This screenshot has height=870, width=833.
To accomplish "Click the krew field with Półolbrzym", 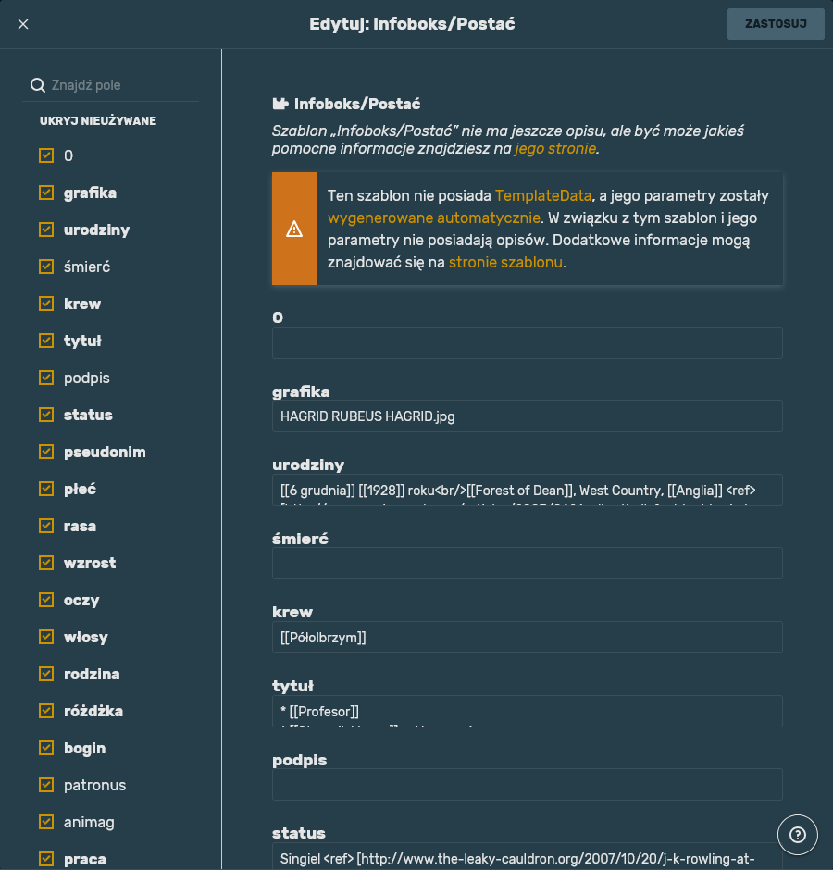I will click(528, 637).
